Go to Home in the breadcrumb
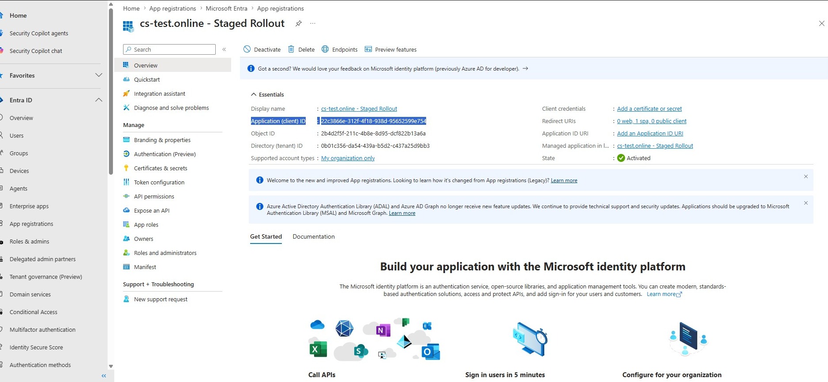Image resolution: width=828 pixels, height=382 pixels. 131,8
